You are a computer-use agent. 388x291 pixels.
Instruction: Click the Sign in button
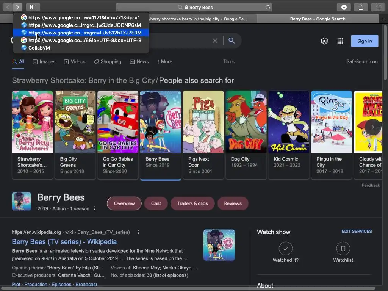point(365,41)
